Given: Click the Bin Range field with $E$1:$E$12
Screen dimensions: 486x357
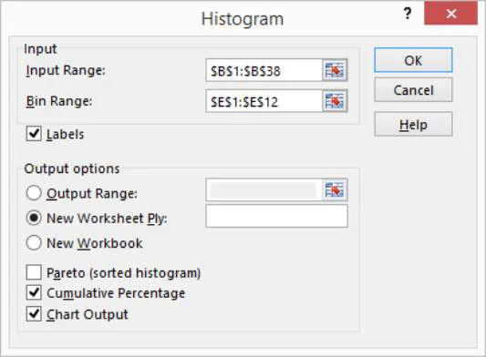Looking at the screenshot, I should (264, 101).
